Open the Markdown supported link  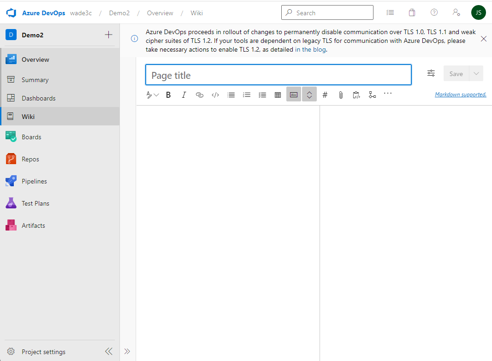tap(460, 95)
